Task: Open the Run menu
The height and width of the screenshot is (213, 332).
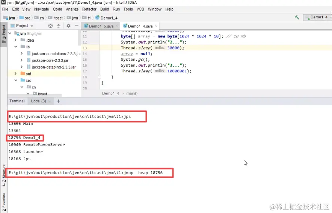Action: (116, 9)
